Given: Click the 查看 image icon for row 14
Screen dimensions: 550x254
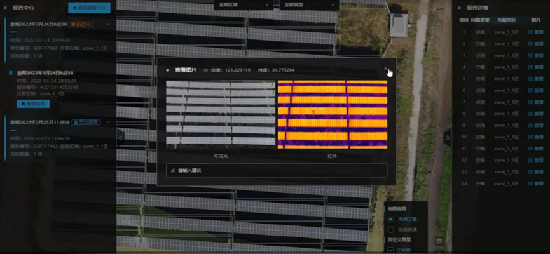Looking at the screenshot, I should point(535,182).
